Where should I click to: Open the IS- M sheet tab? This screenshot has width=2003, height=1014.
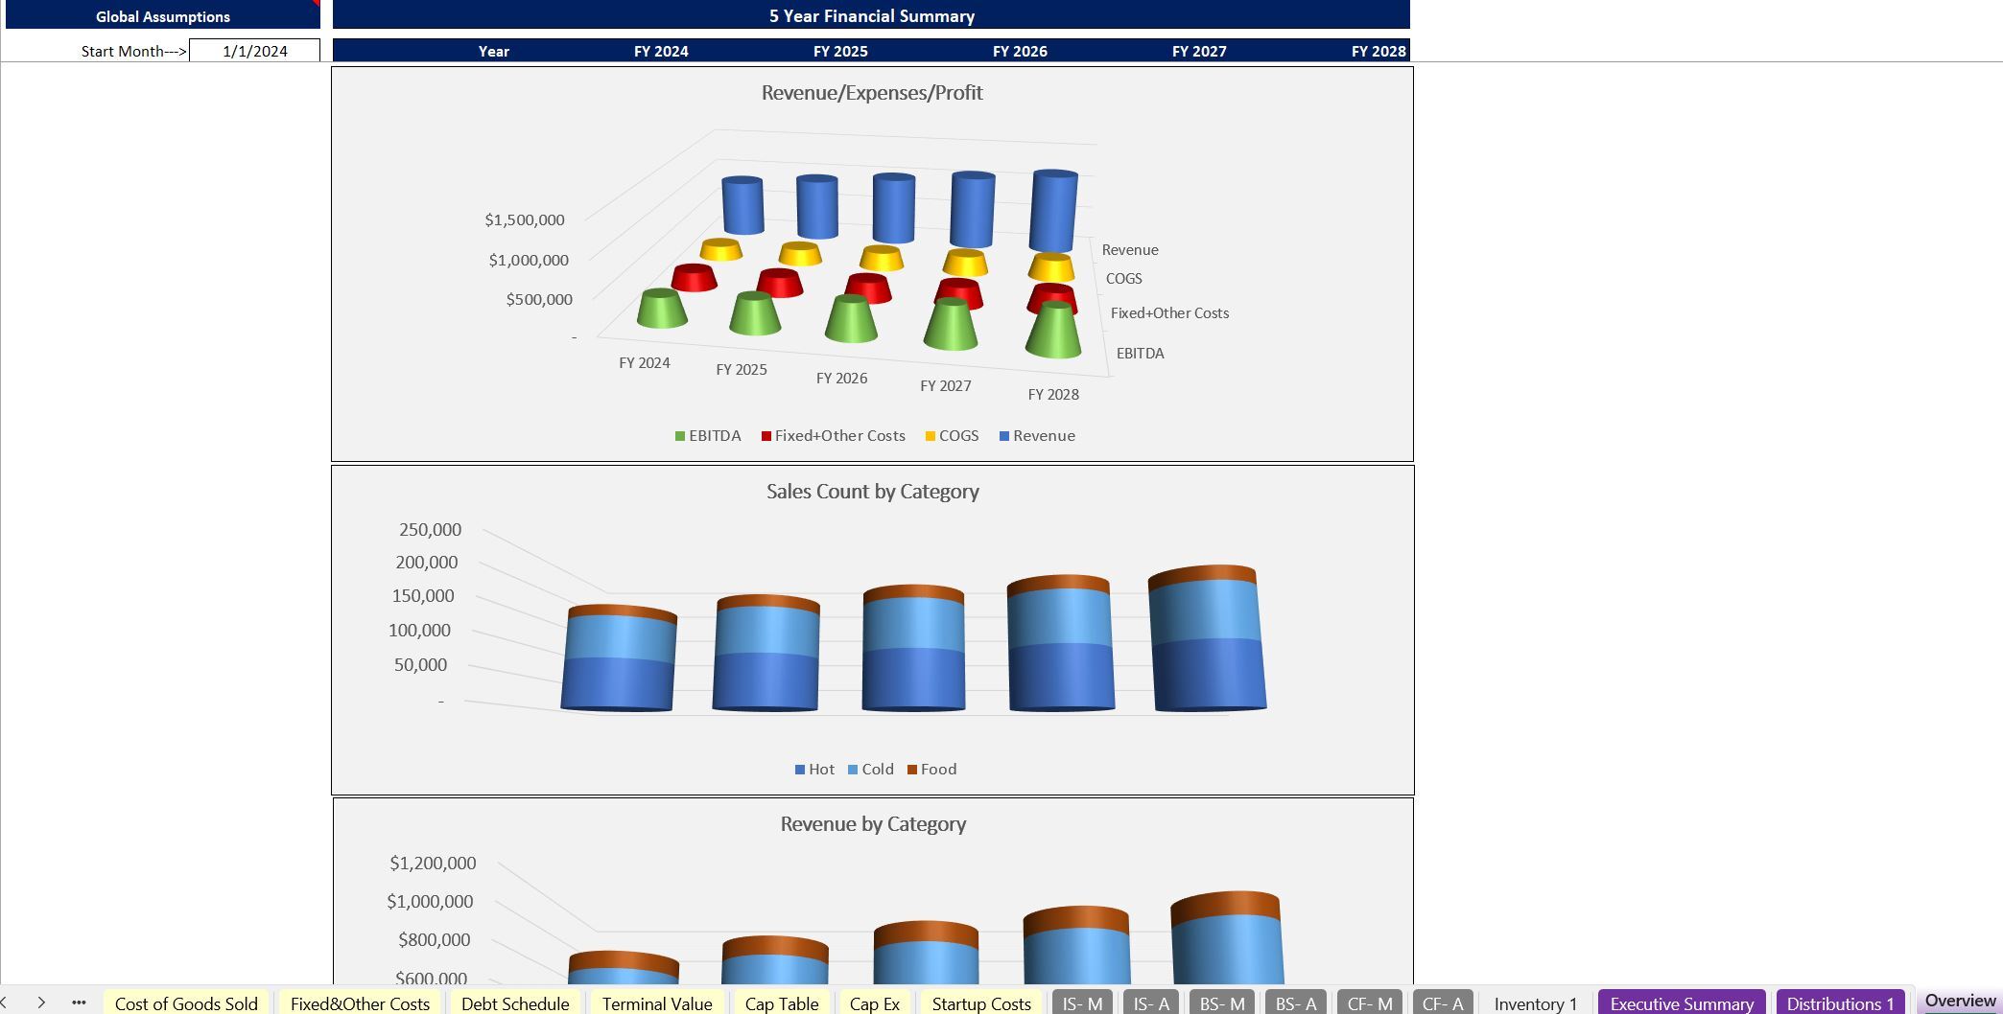coord(1082,1002)
